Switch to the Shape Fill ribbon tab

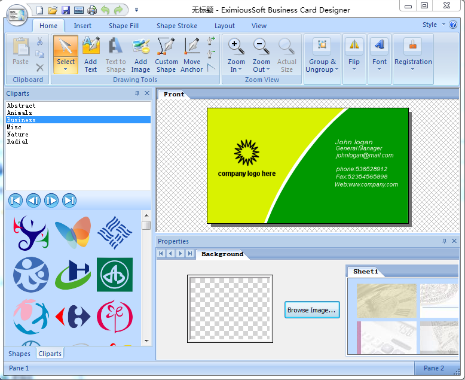point(124,26)
